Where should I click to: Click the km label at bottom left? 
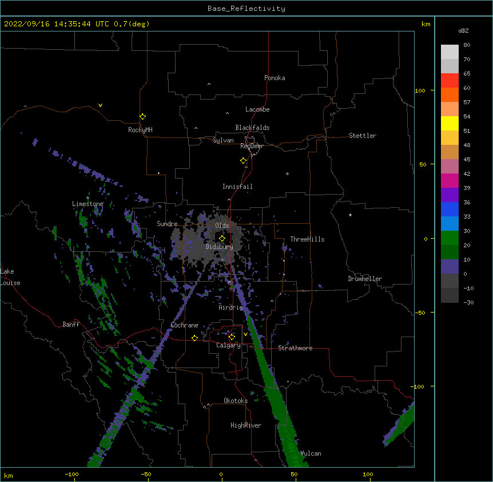tap(9, 476)
